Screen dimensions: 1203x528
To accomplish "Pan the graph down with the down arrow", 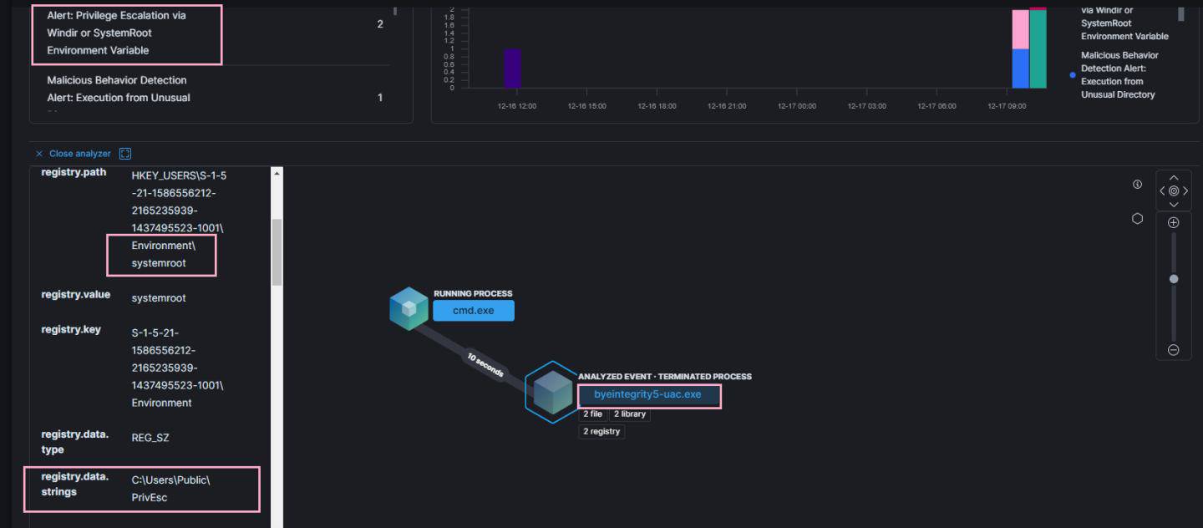I will point(1173,204).
